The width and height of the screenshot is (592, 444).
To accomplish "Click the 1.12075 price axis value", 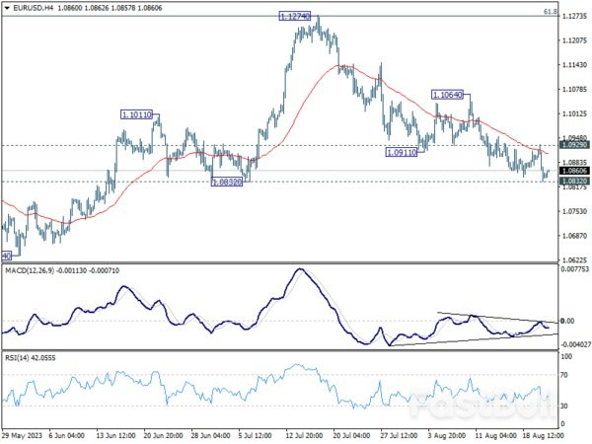I will click(574, 40).
